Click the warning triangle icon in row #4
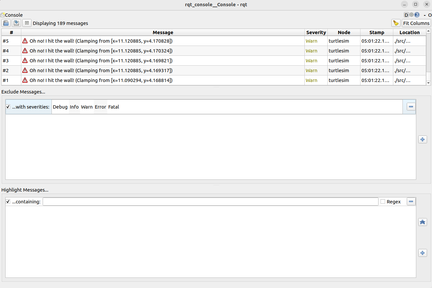 [25, 51]
